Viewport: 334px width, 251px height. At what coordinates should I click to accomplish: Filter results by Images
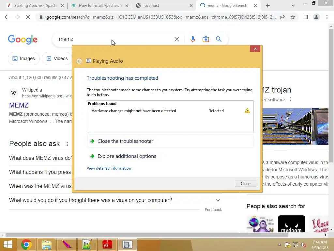(23, 59)
